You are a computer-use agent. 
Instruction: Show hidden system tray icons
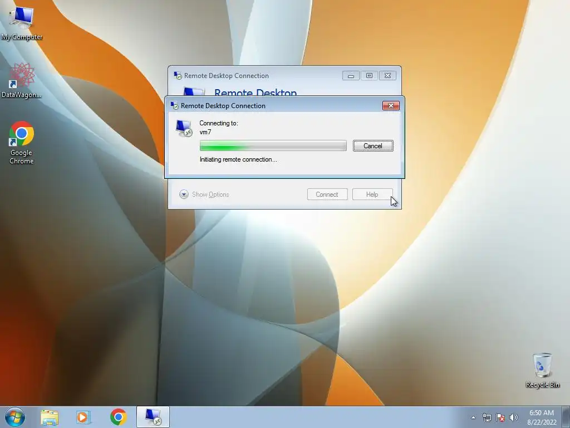pos(473,417)
